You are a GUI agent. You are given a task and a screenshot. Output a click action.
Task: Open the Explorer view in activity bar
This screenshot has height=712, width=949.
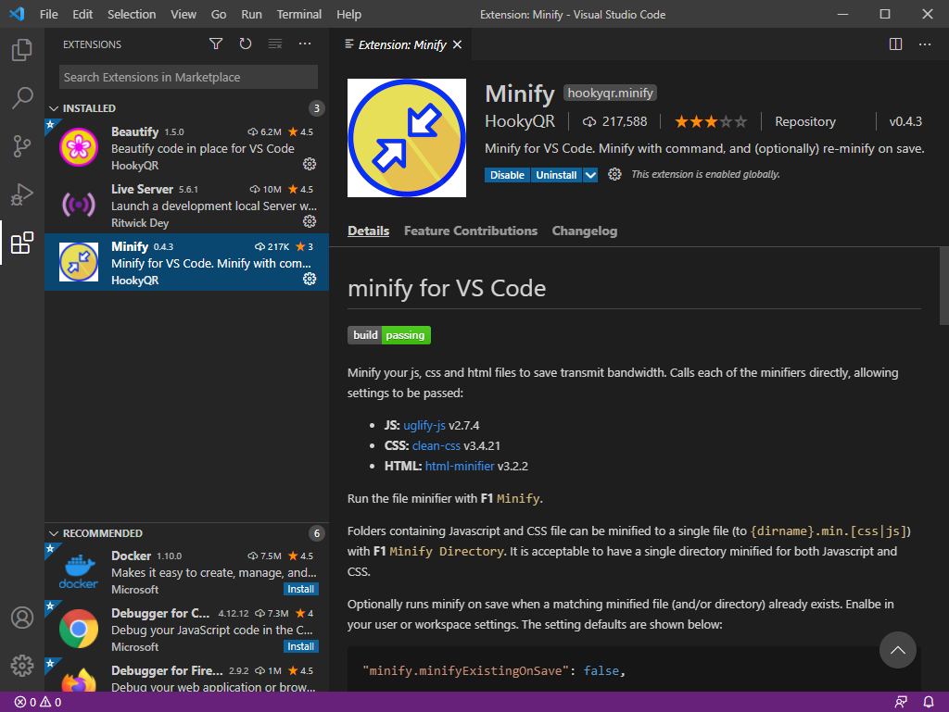point(22,50)
